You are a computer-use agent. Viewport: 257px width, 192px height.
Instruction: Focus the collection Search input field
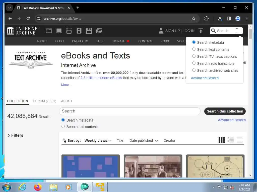pos(130,111)
